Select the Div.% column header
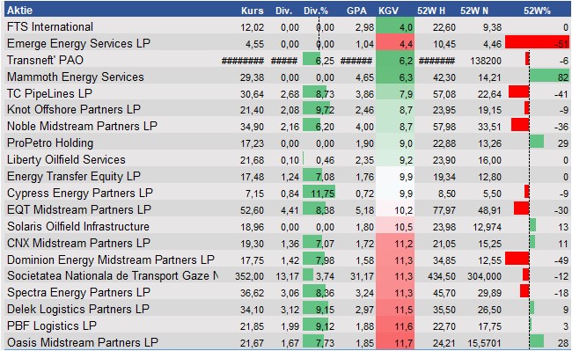Image resolution: width=572 pixels, height=351 pixels. pos(316,11)
